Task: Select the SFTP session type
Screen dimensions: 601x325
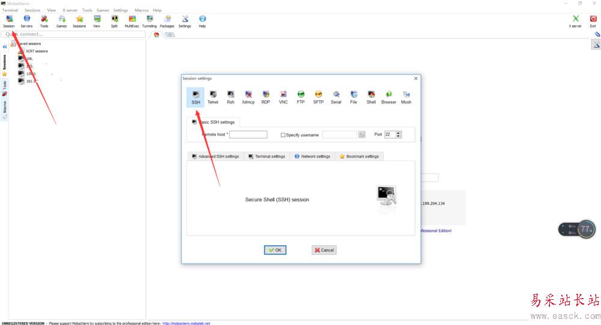Action: (x=319, y=97)
